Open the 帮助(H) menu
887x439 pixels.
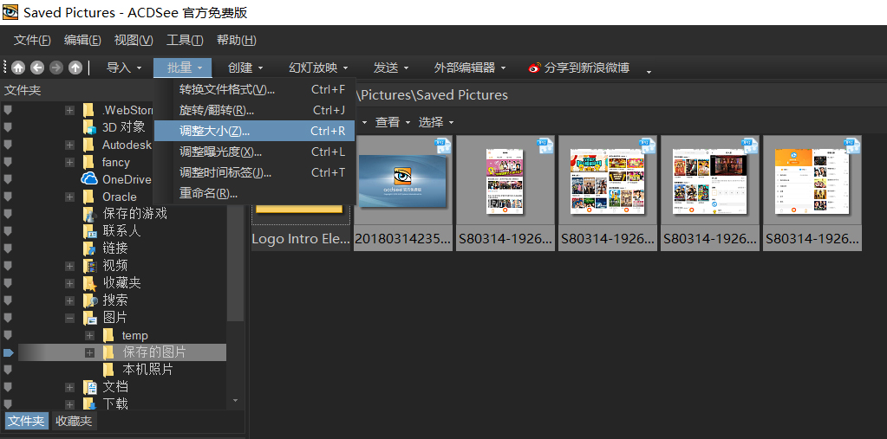pos(237,40)
